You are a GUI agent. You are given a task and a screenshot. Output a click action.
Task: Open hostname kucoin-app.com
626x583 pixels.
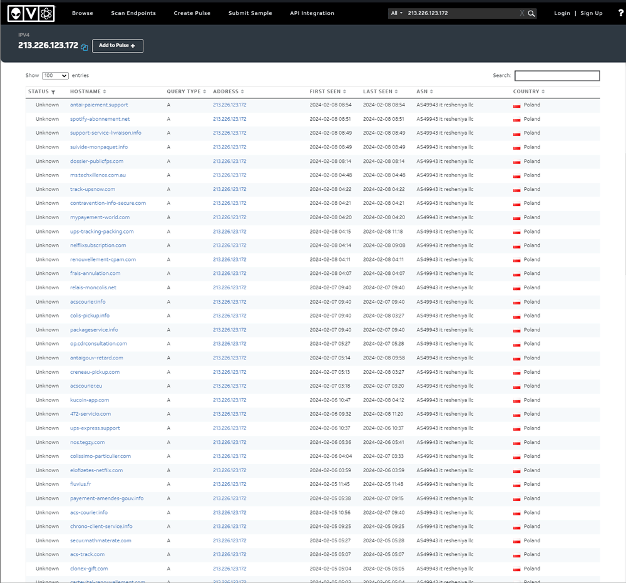tap(90, 400)
